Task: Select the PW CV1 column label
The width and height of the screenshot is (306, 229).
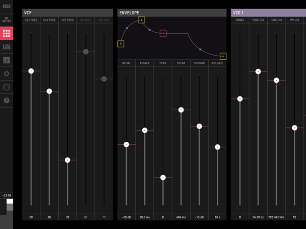Action: point(294,20)
